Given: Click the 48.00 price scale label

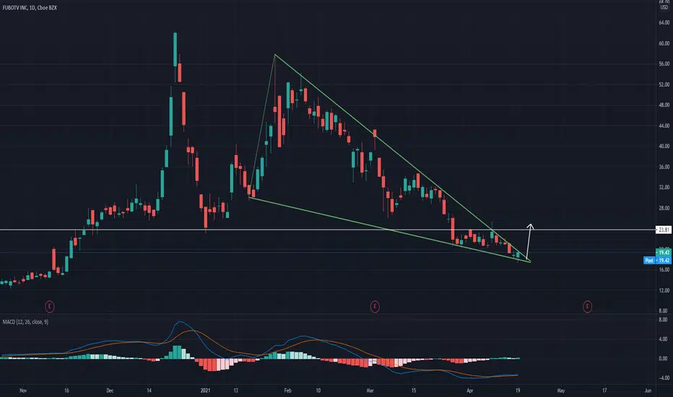Looking at the screenshot, I should click(664, 105).
